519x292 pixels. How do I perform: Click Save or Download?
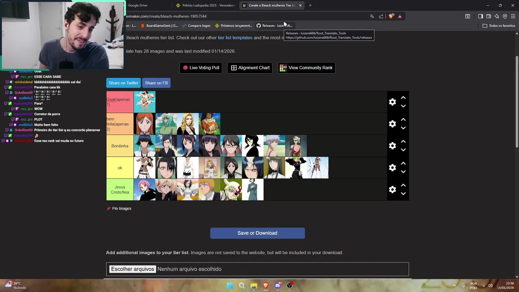pyautogui.click(x=257, y=233)
